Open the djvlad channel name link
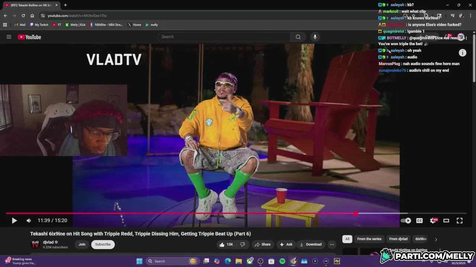476x267 pixels. pos(48,242)
